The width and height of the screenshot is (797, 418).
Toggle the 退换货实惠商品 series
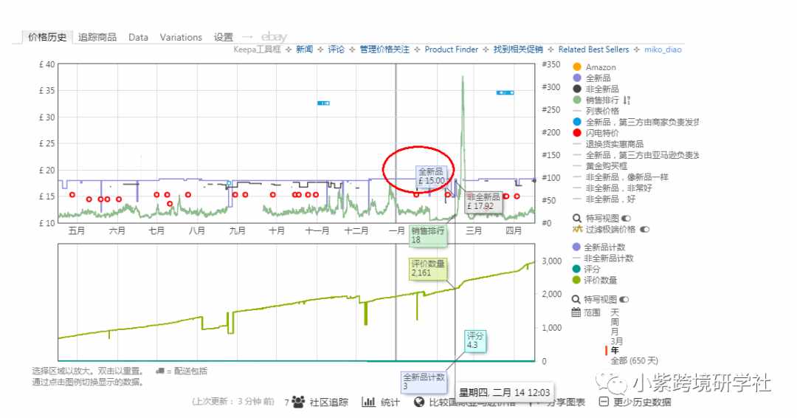(x=608, y=144)
